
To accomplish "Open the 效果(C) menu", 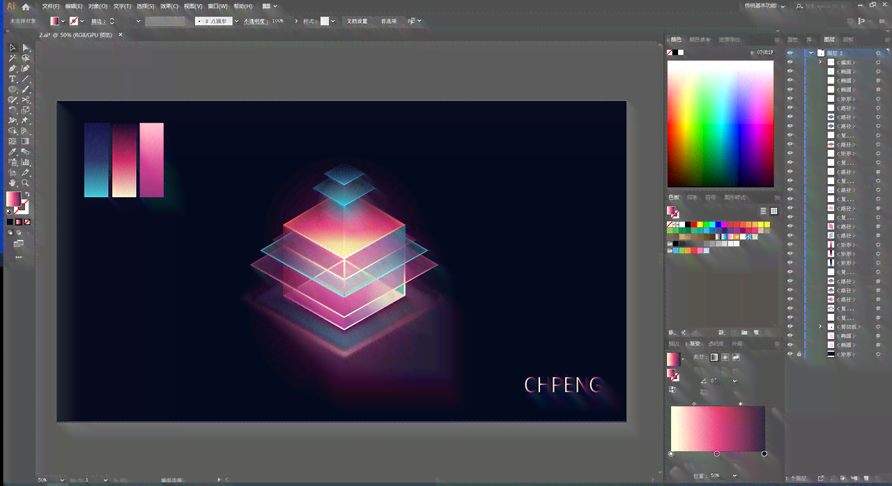I will [169, 6].
